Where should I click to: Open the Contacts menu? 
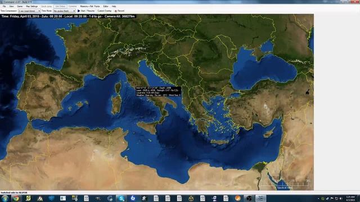[x=73, y=6]
